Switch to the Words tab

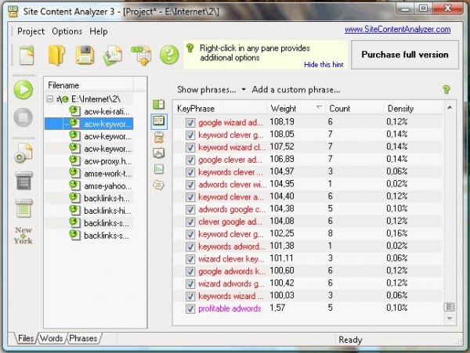pos(51,338)
